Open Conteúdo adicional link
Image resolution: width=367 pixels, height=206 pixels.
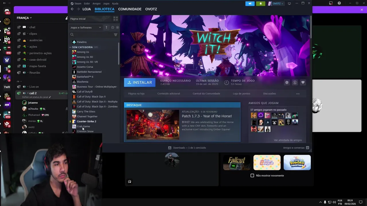coord(169,94)
